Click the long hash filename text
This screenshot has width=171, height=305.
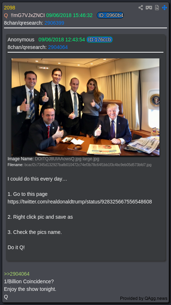[x=88, y=165]
